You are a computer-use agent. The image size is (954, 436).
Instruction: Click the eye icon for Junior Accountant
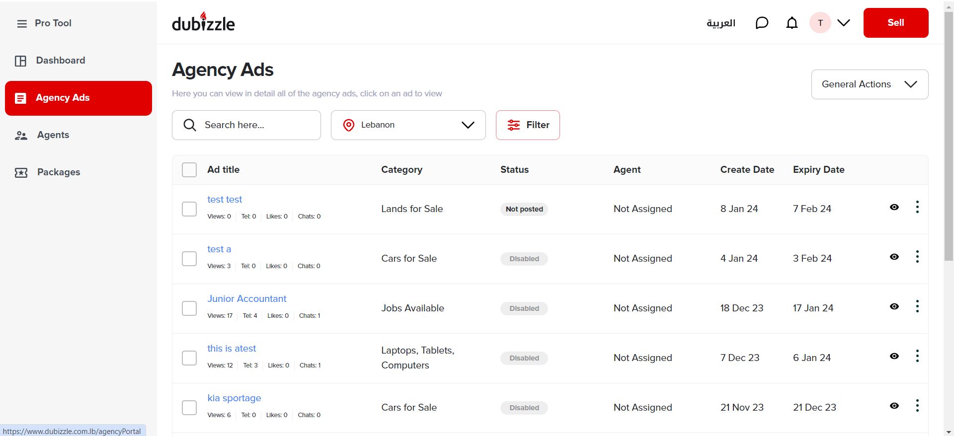[x=894, y=306]
